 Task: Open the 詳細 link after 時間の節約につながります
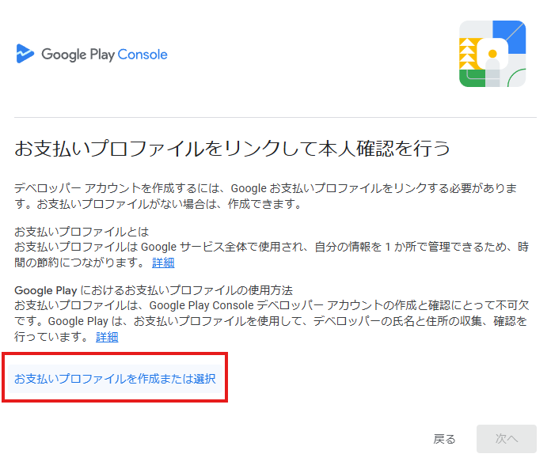pyautogui.click(x=163, y=262)
